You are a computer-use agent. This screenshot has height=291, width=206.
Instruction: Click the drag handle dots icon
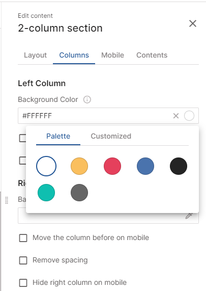click(7, 200)
